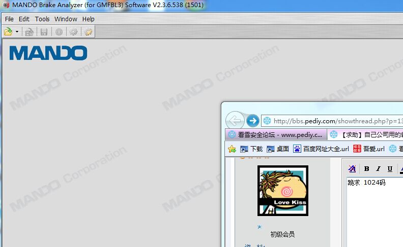403x247 pixels.
Task: Click the post text area with 跪求 1024码
Action: coord(375,212)
